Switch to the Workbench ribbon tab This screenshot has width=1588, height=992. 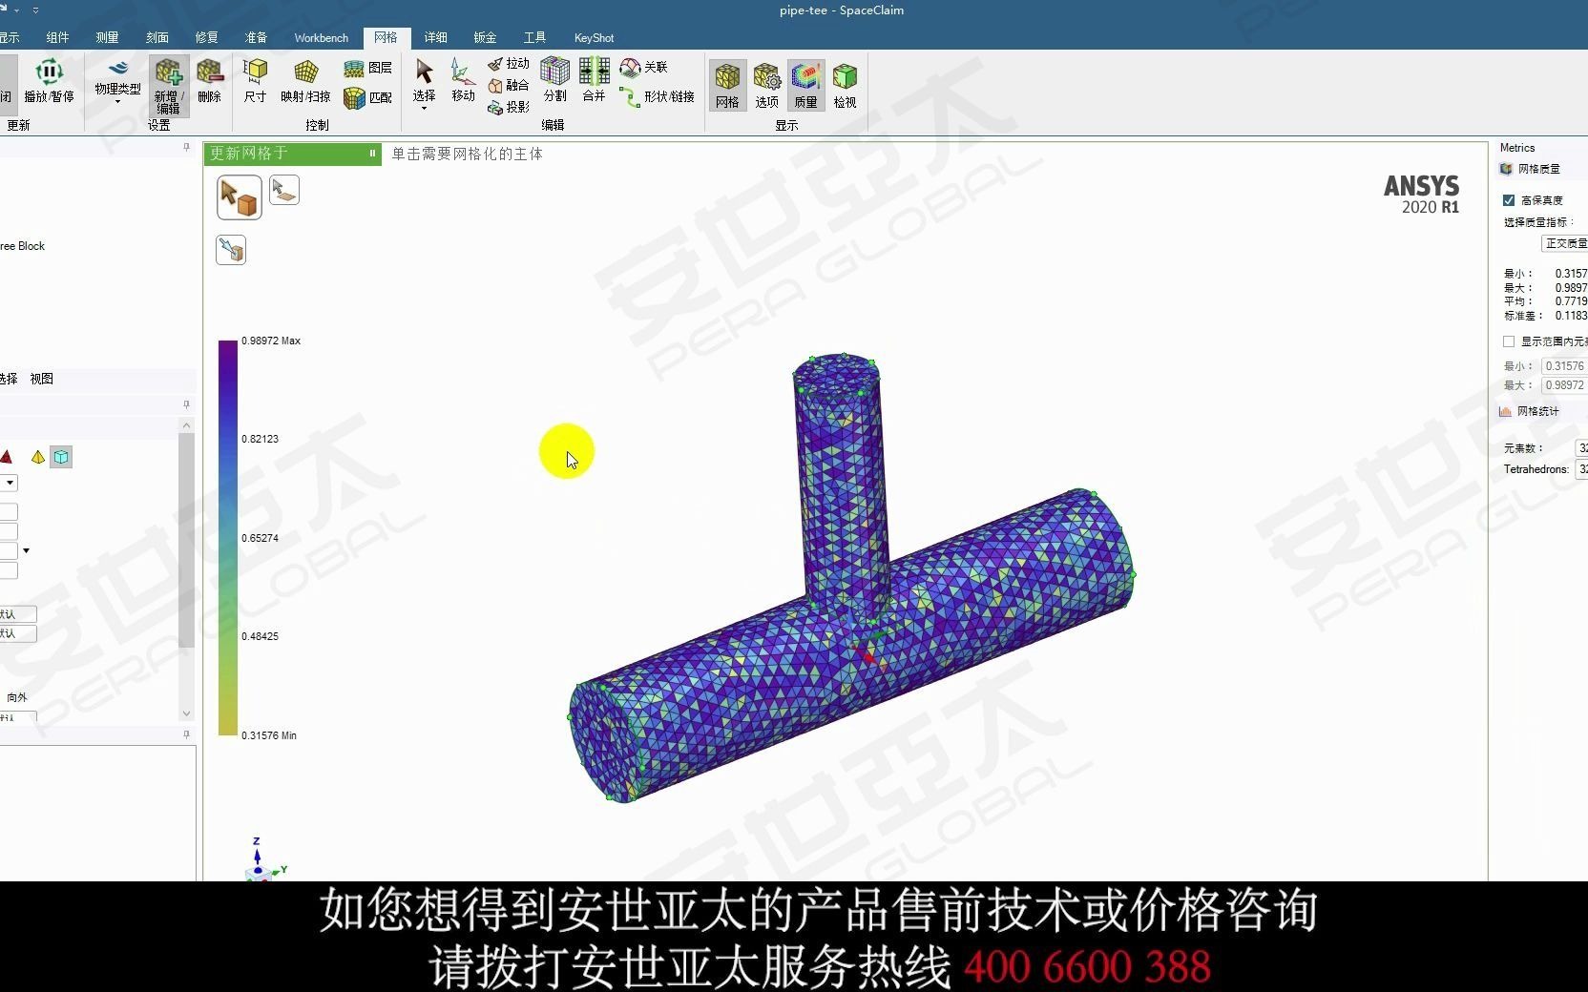coord(321,37)
